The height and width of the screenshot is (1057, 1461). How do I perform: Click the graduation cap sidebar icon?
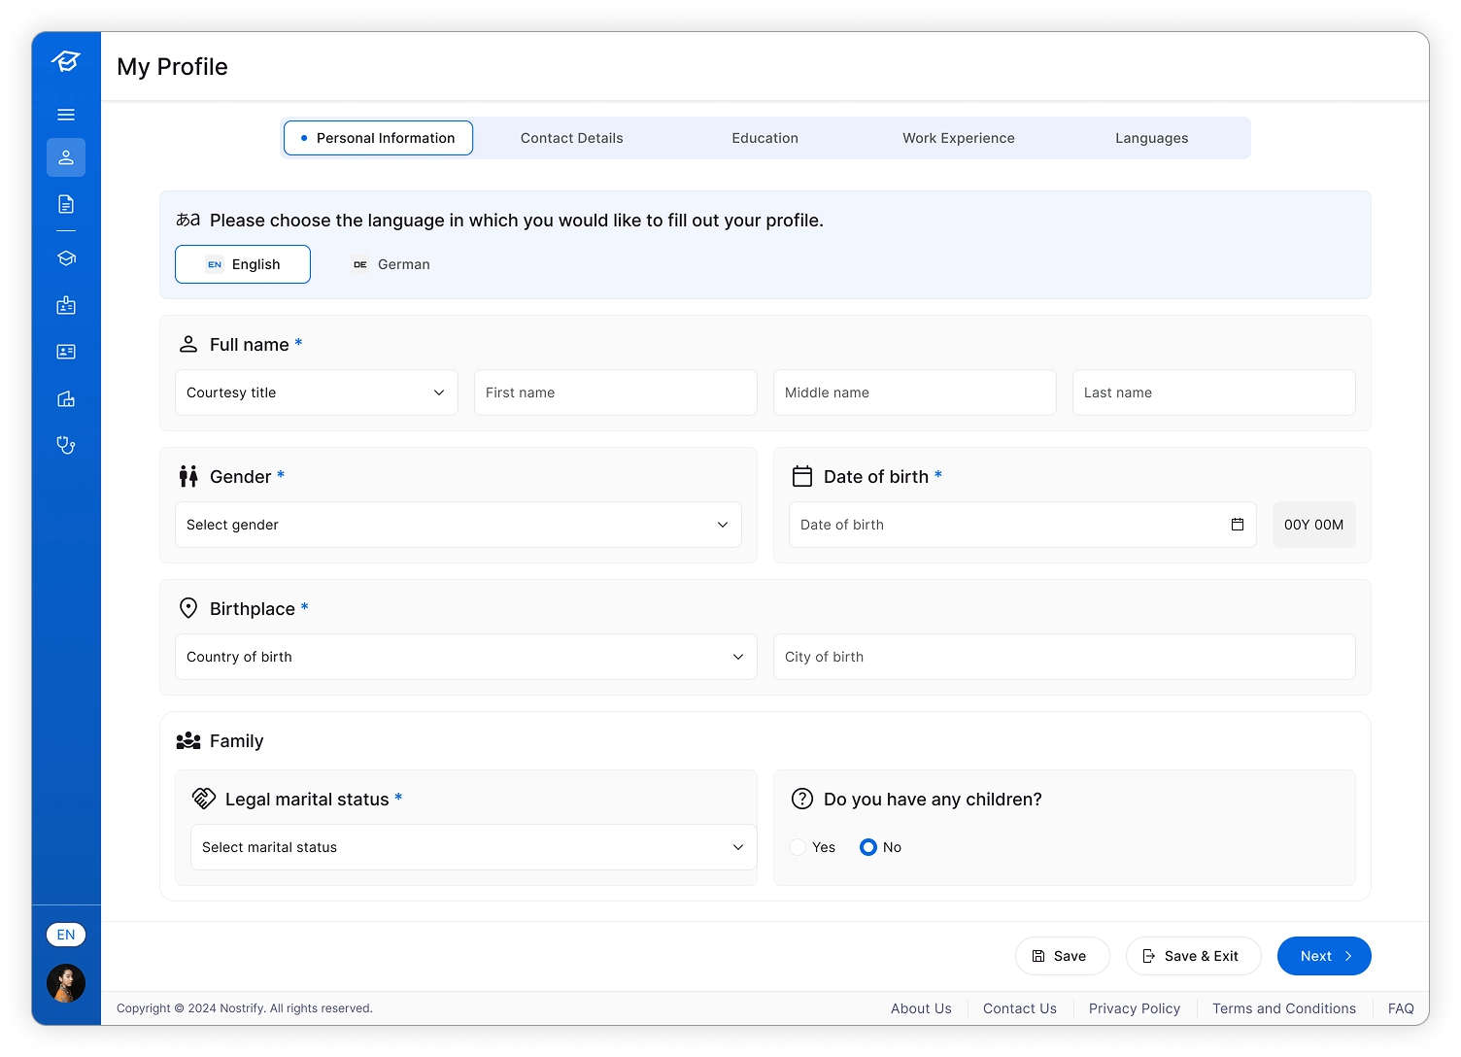[x=66, y=258]
